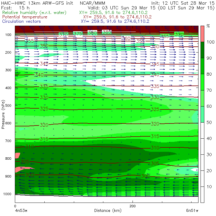Click the '70' colorbar scale label
Screen dimensions: 216x216
[x=209, y=90]
